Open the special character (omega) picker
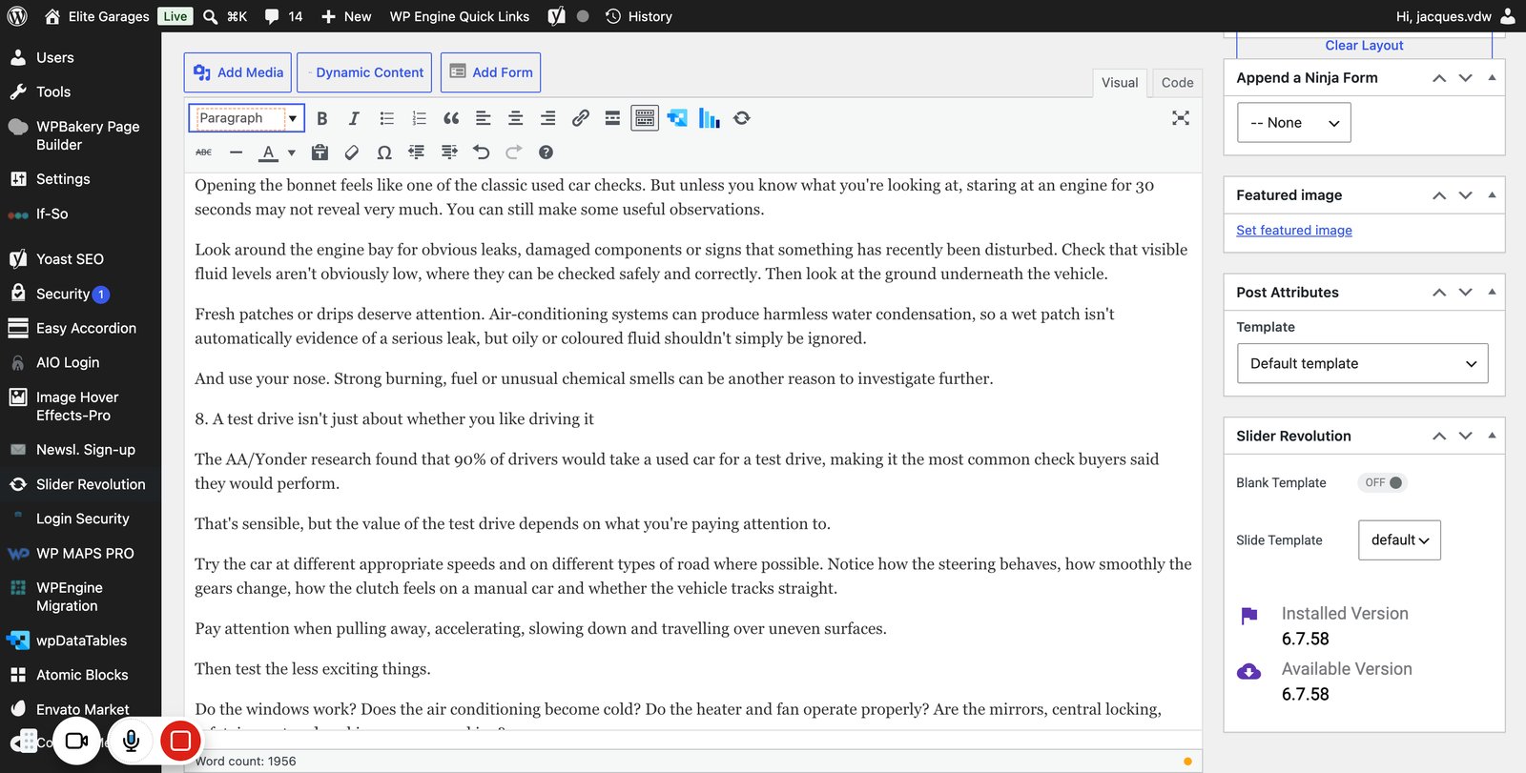The width and height of the screenshot is (1526, 773). (384, 153)
